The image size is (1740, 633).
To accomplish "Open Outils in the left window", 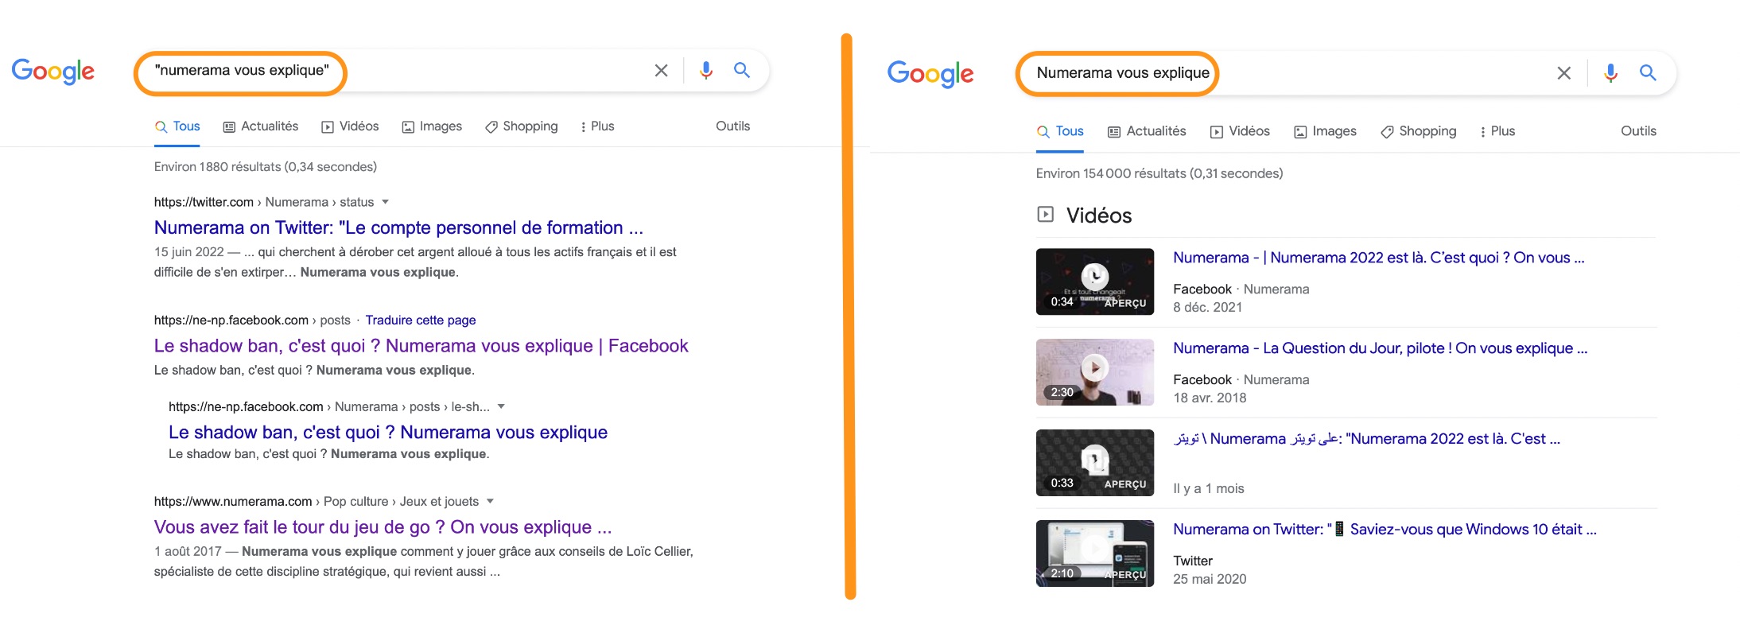I will (732, 126).
